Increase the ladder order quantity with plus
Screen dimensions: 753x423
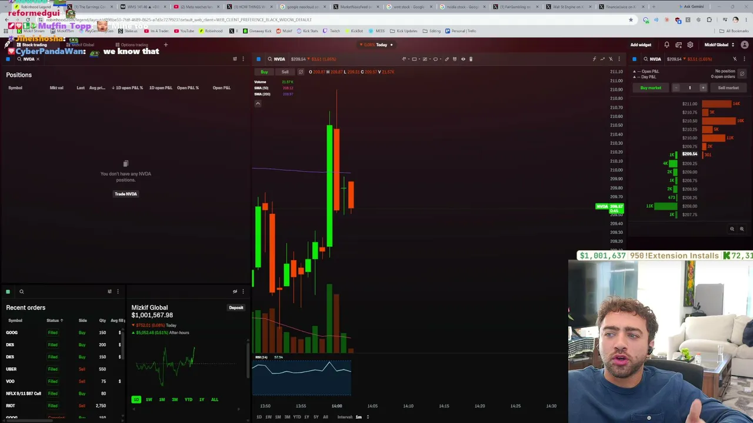[702, 88]
